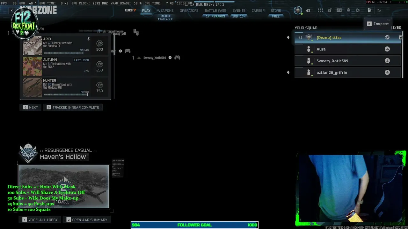Select the Autumn camo thumbnail
The image size is (408, 229).
[x=33, y=66]
